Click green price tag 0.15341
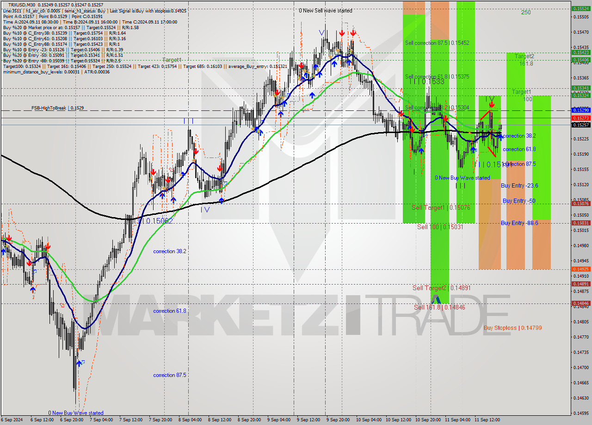Viewport: 592px width, 425px height. click(581, 88)
